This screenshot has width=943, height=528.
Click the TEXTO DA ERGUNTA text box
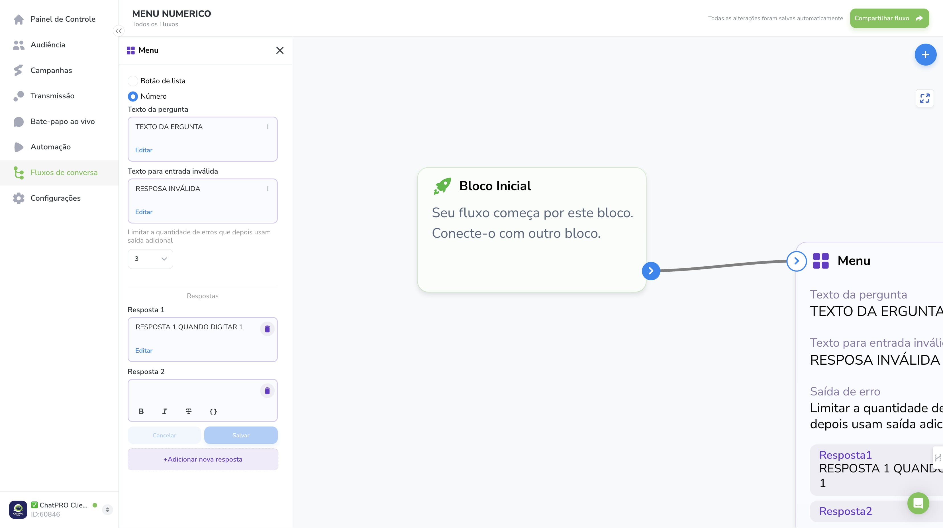click(x=203, y=139)
